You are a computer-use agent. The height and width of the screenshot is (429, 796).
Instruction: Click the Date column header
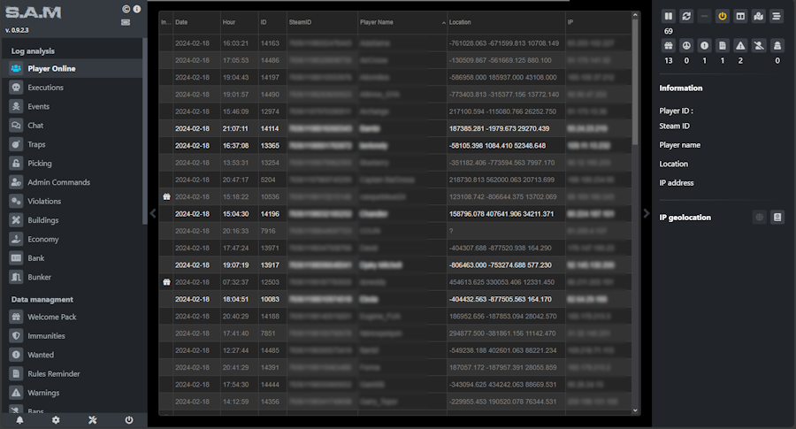[x=195, y=21]
